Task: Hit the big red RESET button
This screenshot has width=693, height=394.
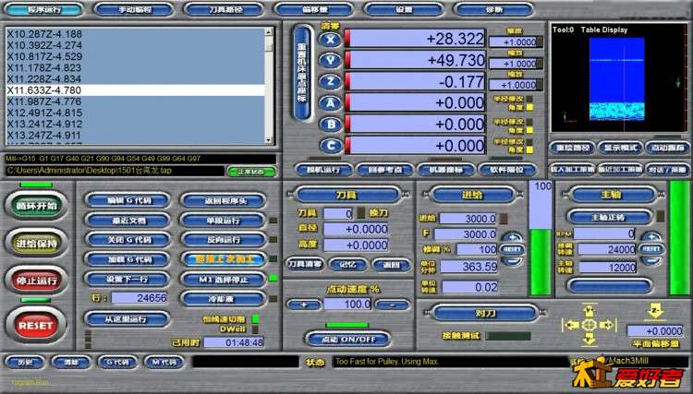Action: click(36, 325)
